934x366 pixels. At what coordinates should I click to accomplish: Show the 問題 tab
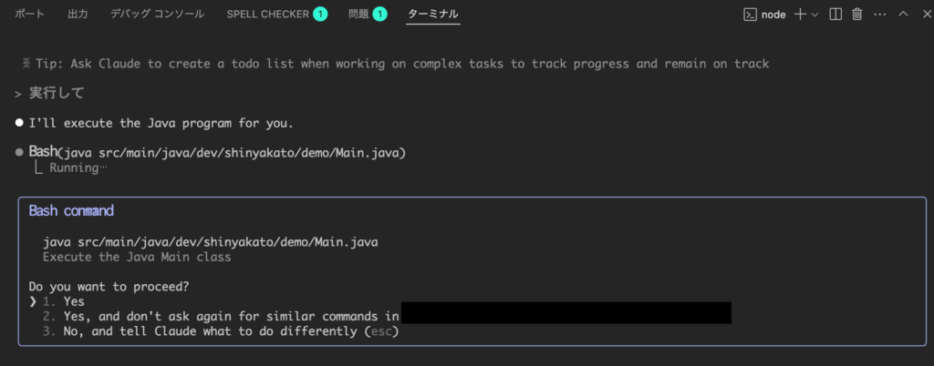point(358,14)
